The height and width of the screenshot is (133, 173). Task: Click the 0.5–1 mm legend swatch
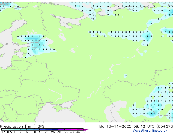(x=11, y=129)
